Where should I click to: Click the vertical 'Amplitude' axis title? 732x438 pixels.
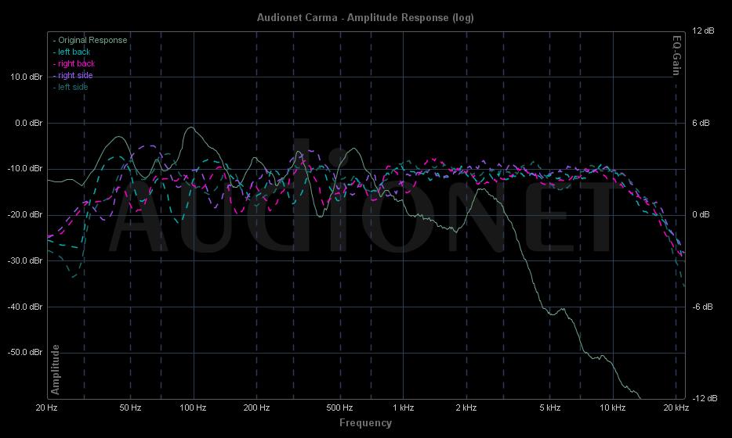[55, 369]
